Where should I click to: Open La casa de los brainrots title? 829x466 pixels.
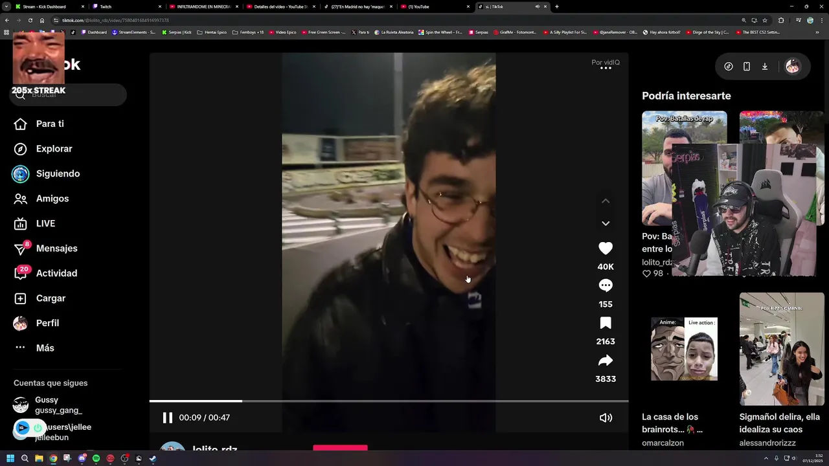click(674, 423)
